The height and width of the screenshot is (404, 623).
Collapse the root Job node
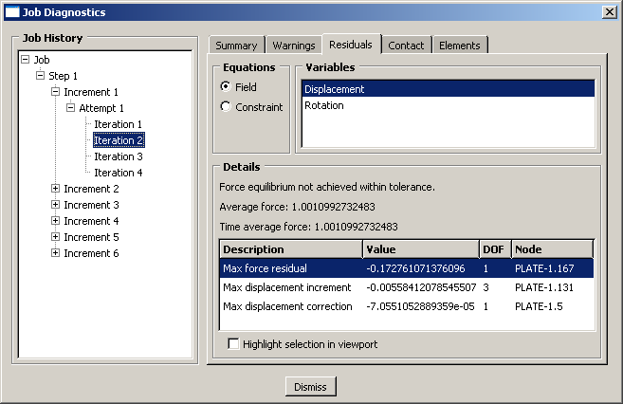25,60
